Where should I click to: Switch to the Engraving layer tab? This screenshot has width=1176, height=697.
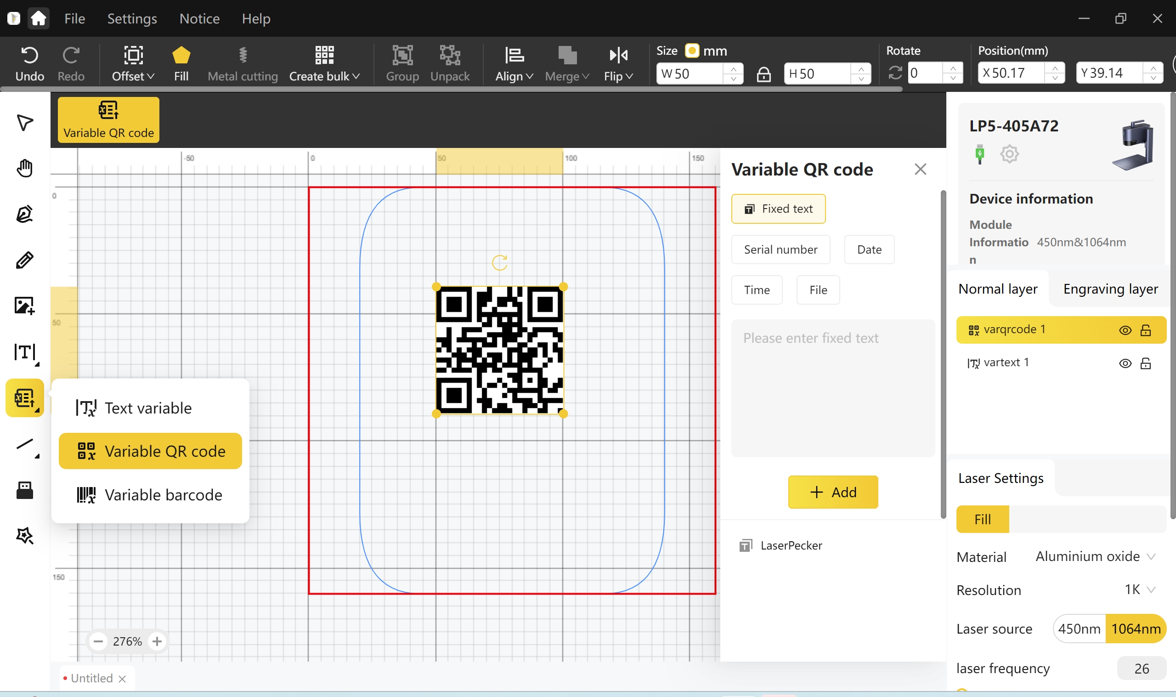1110,289
